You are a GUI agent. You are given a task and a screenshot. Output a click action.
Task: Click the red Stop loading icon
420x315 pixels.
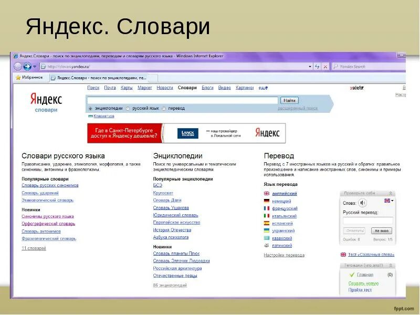coord(325,67)
